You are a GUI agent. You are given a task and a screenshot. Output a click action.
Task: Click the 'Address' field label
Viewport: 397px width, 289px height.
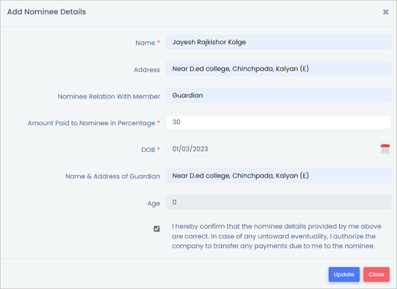click(147, 70)
